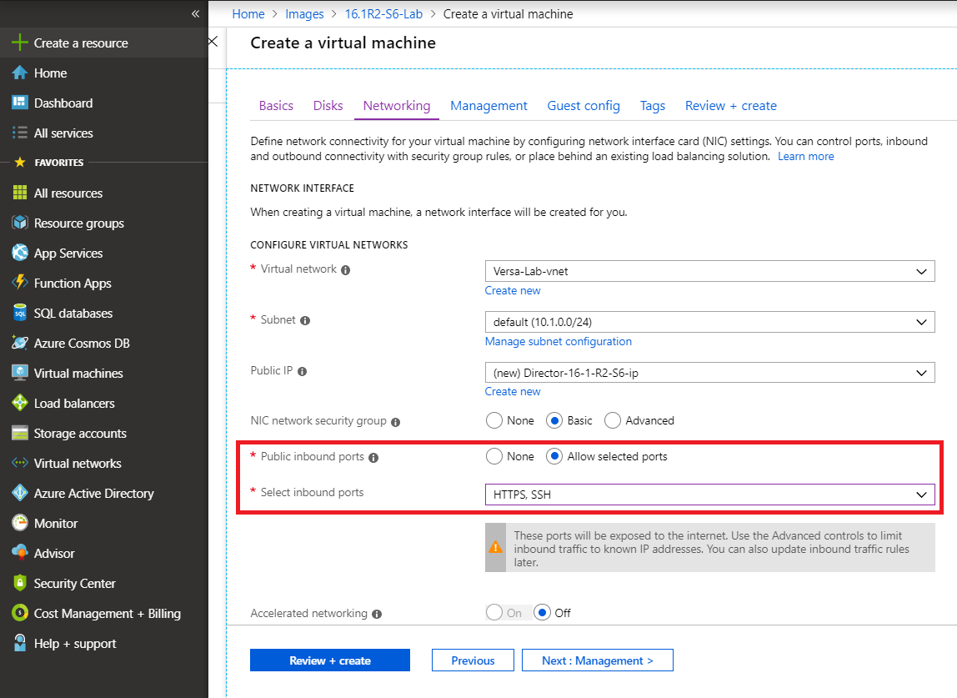The height and width of the screenshot is (698, 957).
Task: Collapse the sidebar with double-chevron icon
Action: pos(195,13)
